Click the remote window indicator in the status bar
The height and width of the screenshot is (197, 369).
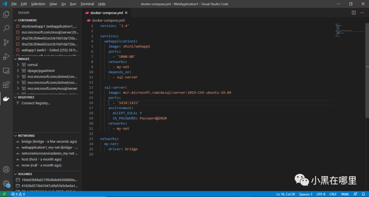4,194
